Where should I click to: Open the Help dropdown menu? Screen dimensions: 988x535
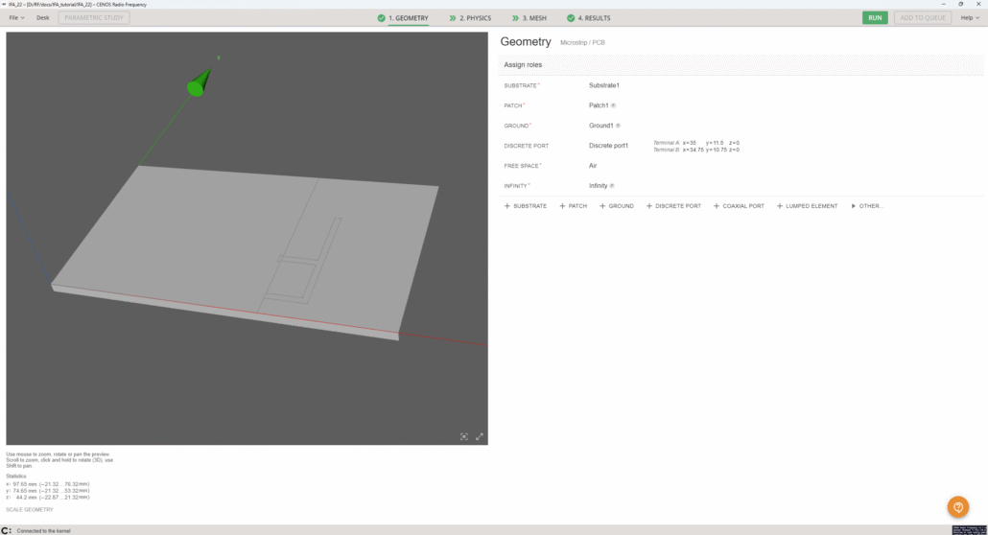coord(969,18)
